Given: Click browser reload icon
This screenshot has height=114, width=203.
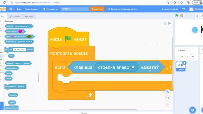Looking at the screenshot, I should point(4,3).
